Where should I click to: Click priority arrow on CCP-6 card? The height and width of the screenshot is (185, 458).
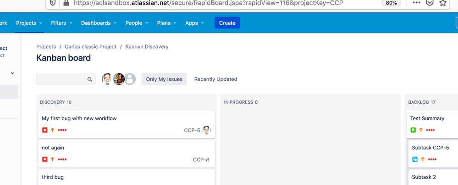53,130
